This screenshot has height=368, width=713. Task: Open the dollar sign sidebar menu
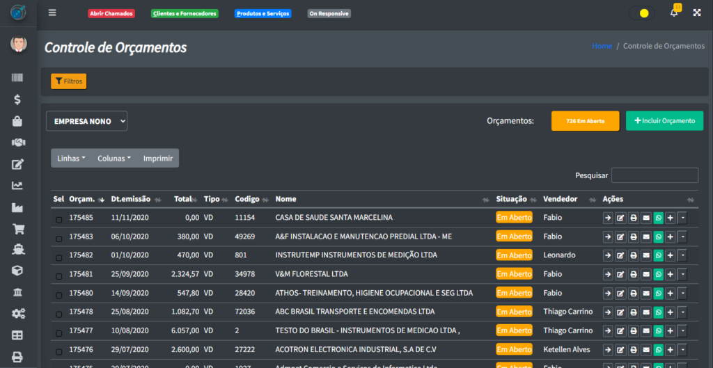point(17,99)
